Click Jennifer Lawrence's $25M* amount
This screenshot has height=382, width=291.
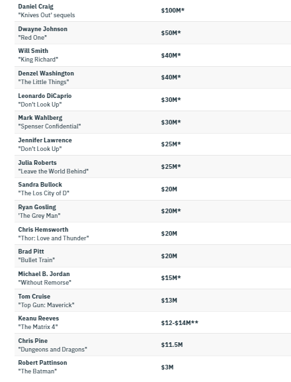coord(171,144)
